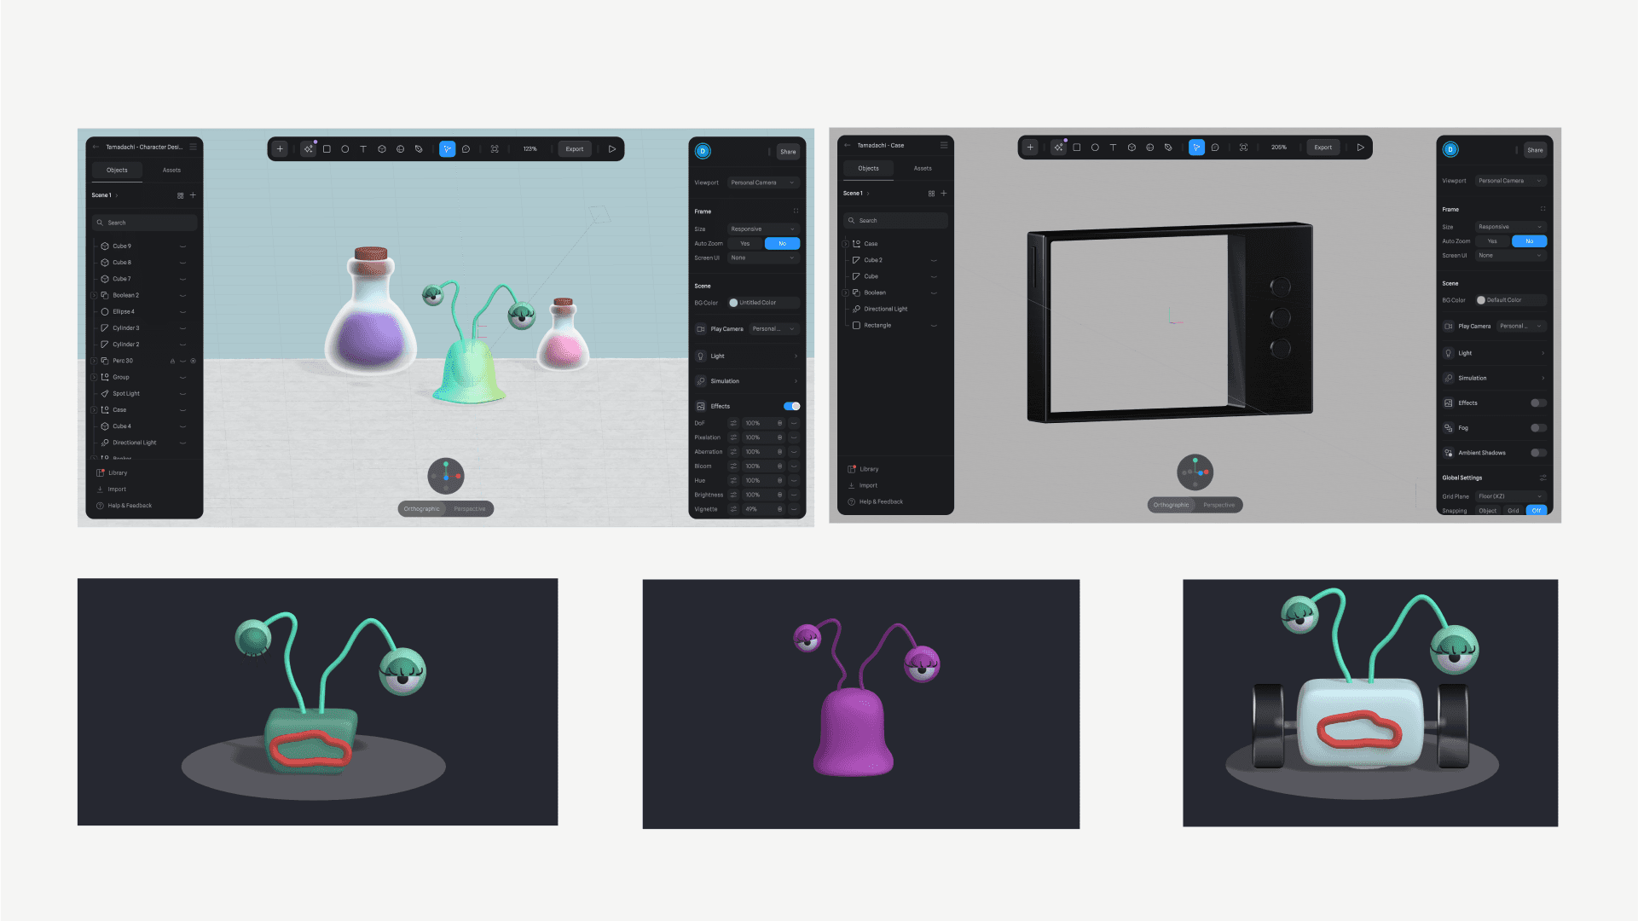
Task: Open Grid Plane Floor (XZ) dropdown
Action: pyautogui.click(x=1510, y=496)
